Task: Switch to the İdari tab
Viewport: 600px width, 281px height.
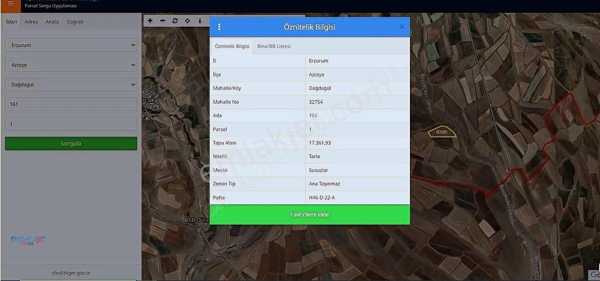Action: point(12,22)
